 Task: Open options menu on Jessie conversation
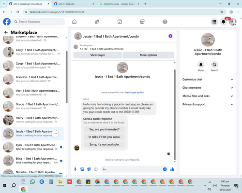pyautogui.click(x=55, y=134)
